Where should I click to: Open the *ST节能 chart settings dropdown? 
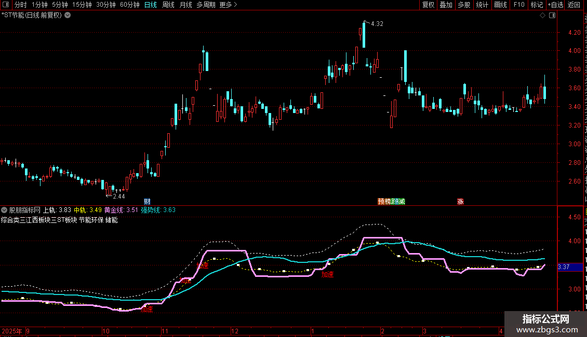(68, 16)
